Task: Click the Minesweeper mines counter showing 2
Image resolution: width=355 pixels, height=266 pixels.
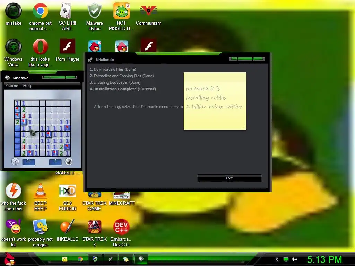Action: point(55,161)
